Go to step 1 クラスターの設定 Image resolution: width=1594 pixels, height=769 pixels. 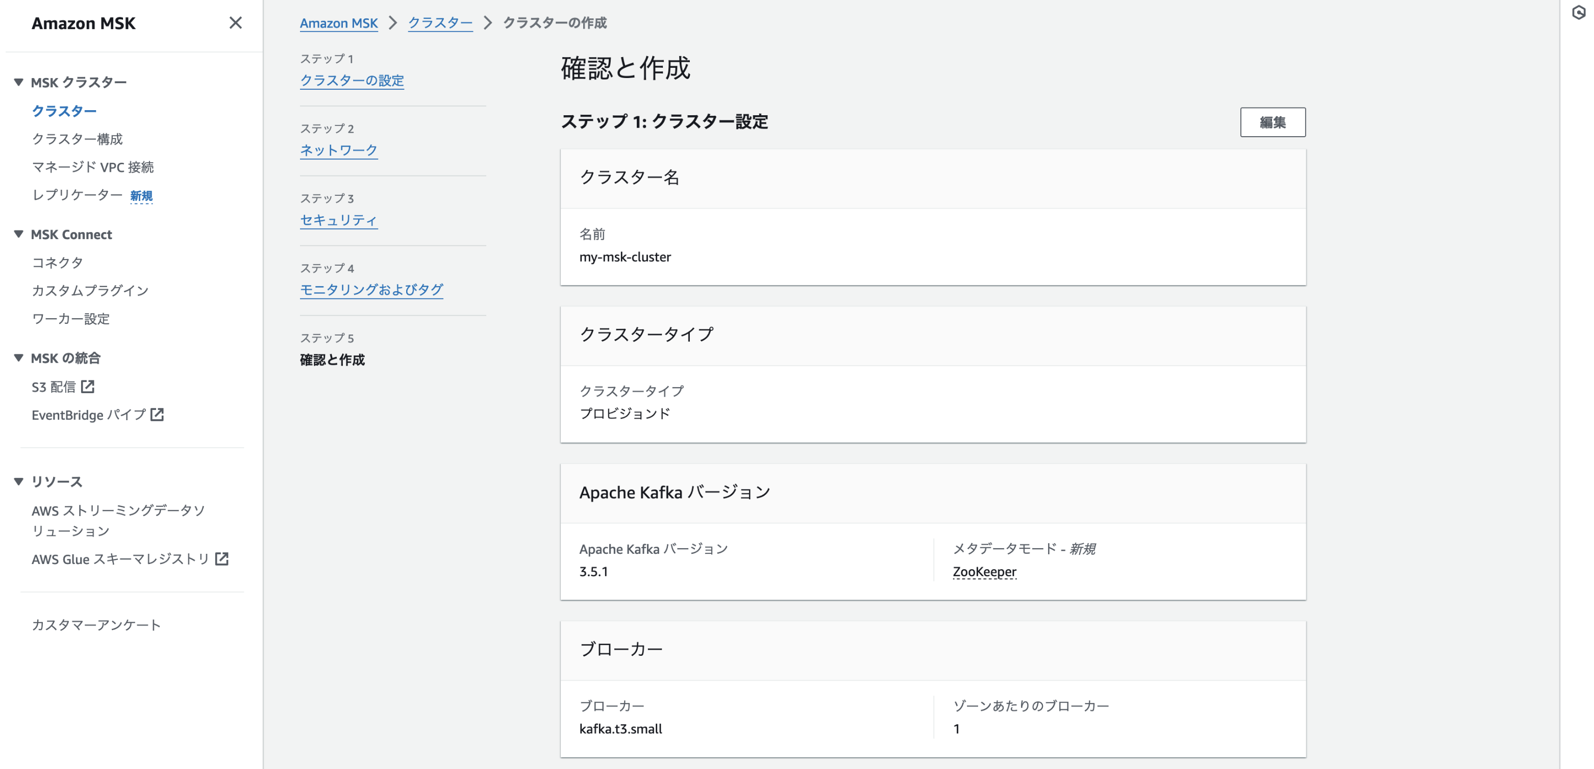pos(352,81)
